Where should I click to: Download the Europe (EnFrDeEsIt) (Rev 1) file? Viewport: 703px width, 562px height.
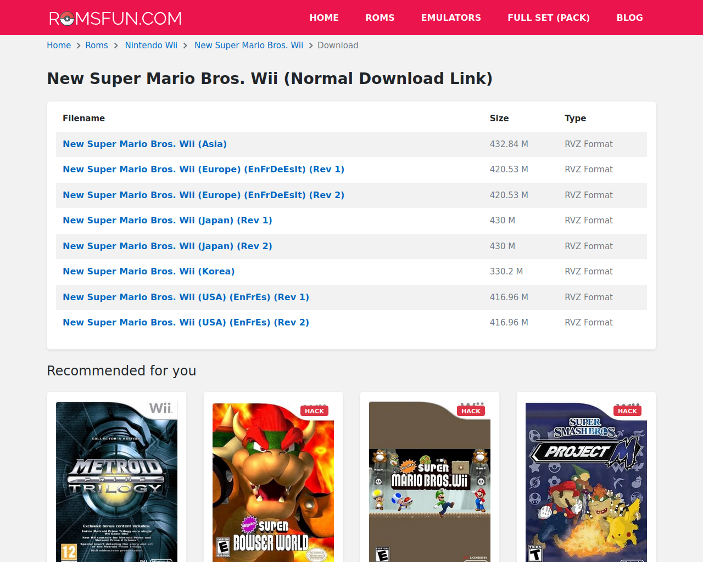point(203,169)
